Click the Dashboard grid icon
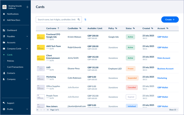Viewport: 184px width, 115px height. point(4,30)
